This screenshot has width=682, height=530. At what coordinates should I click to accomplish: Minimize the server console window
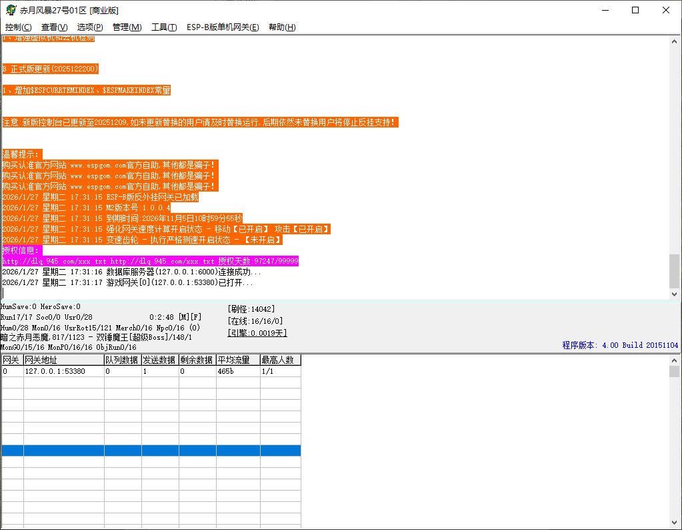coord(604,10)
